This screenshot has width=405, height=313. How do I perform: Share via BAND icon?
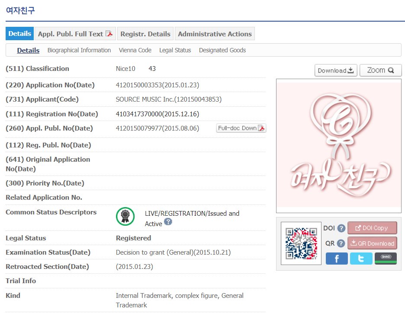(386, 258)
